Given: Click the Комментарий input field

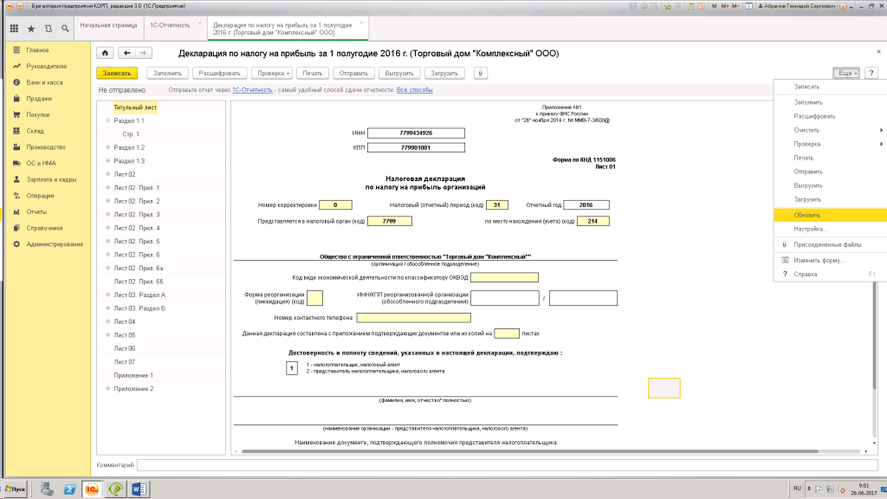Looking at the screenshot, I should pyautogui.click(x=507, y=465).
